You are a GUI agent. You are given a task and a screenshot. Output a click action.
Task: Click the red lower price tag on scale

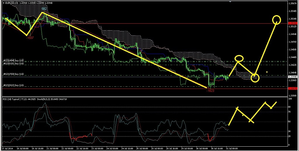(292, 88)
